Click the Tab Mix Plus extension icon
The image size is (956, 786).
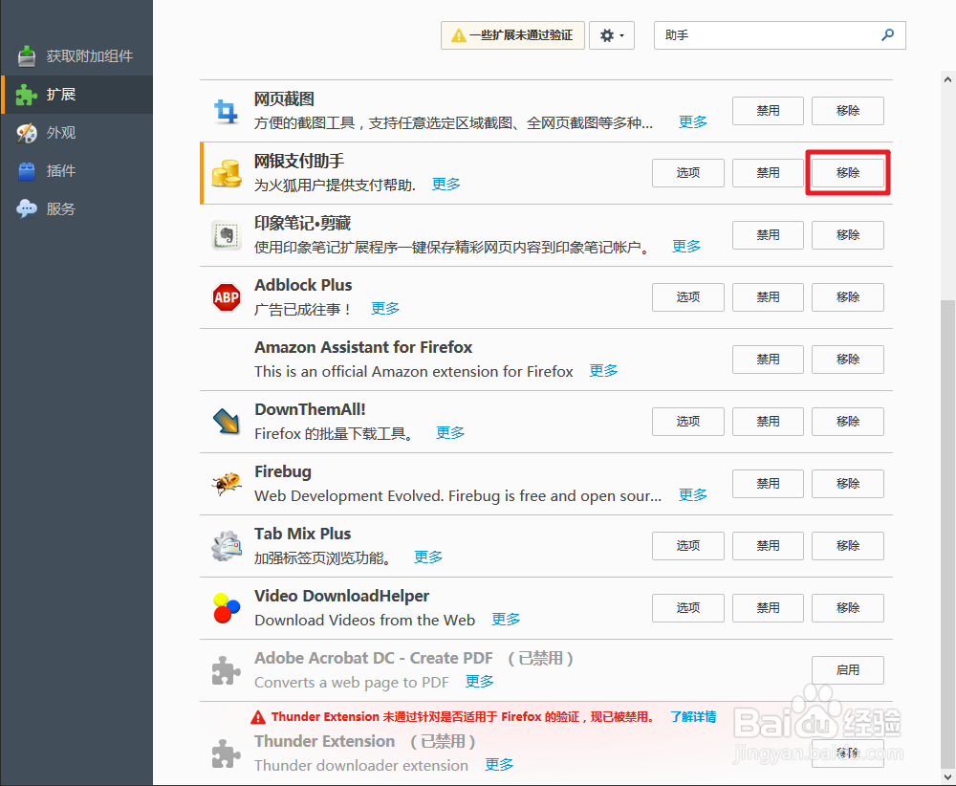coord(227,545)
